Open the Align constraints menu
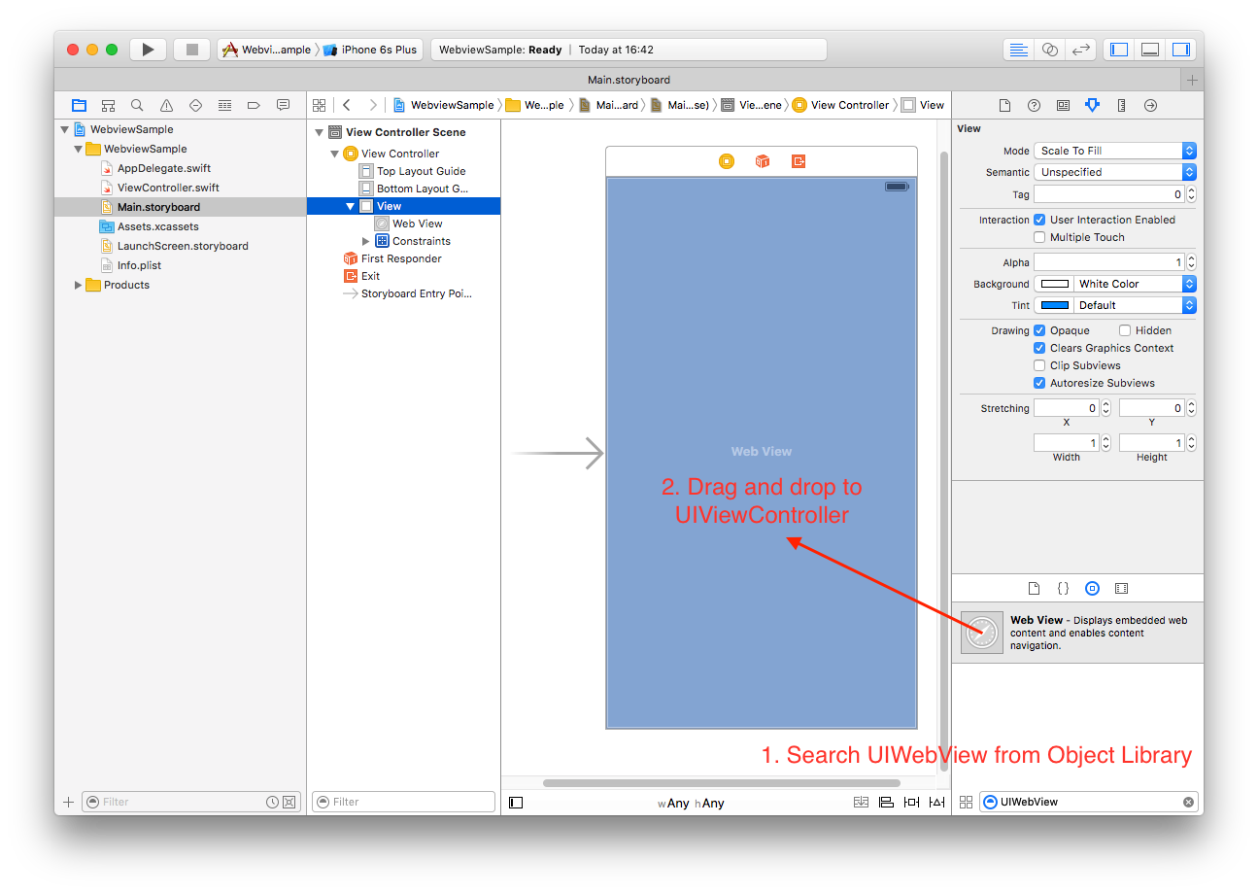 point(886,803)
